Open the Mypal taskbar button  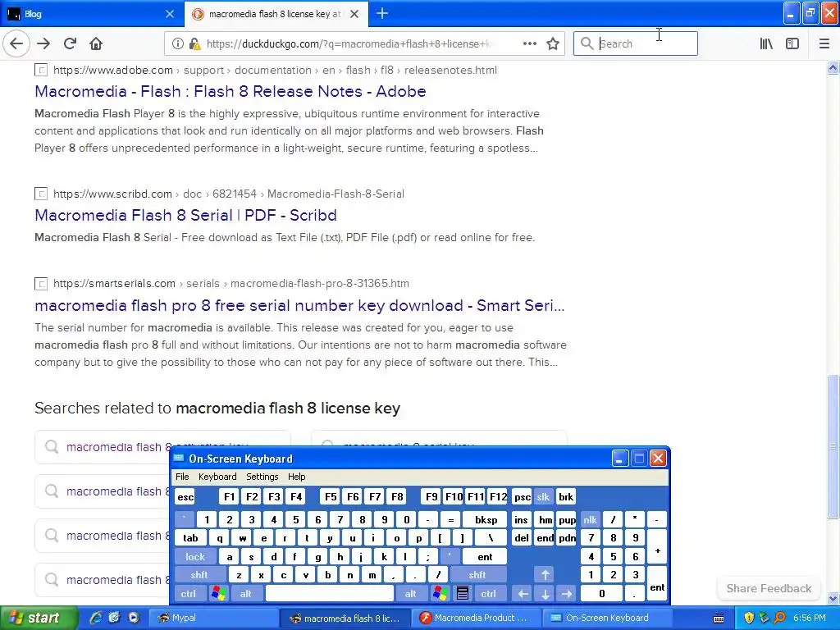coord(212,618)
